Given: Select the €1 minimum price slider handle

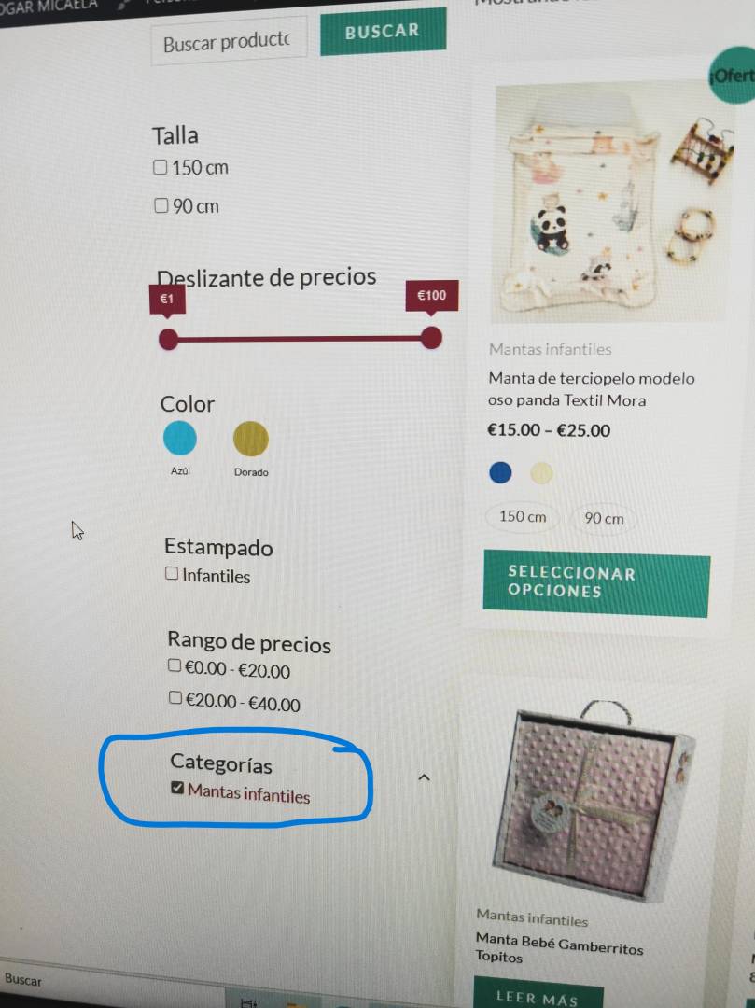Looking at the screenshot, I should (x=168, y=339).
